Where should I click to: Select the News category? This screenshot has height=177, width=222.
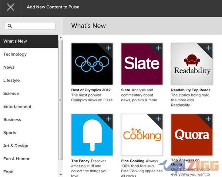click(29, 67)
